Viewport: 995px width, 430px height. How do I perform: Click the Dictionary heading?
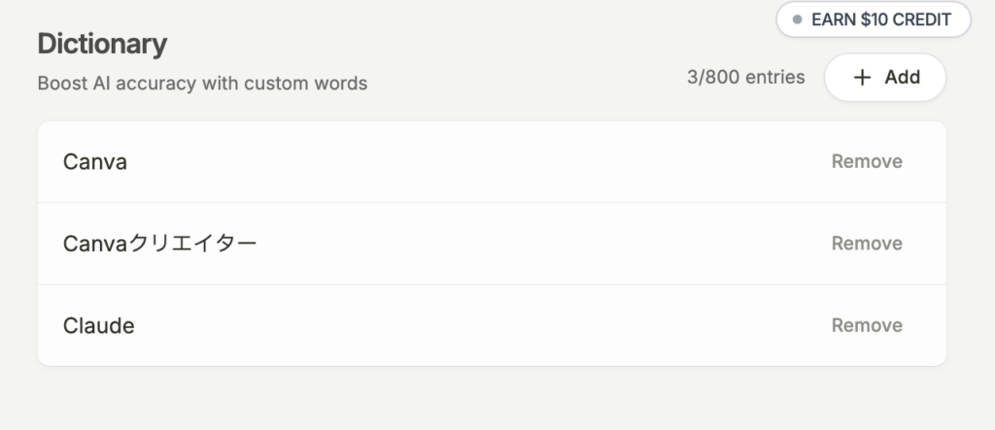point(102,44)
